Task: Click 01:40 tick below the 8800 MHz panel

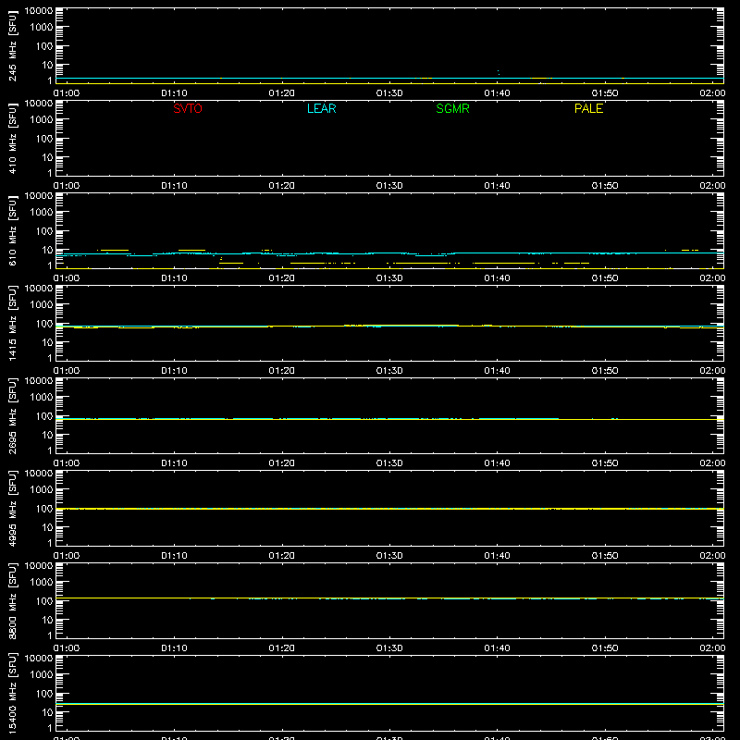Action: pos(497,648)
